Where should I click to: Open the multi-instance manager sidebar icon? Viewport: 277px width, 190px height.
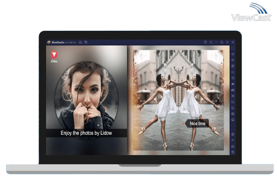coord(233,108)
